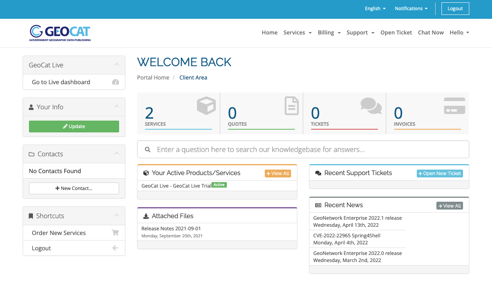The width and height of the screenshot is (492, 282).
Task: Collapse the Shortcuts panel chevron
Action: (x=116, y=215)
